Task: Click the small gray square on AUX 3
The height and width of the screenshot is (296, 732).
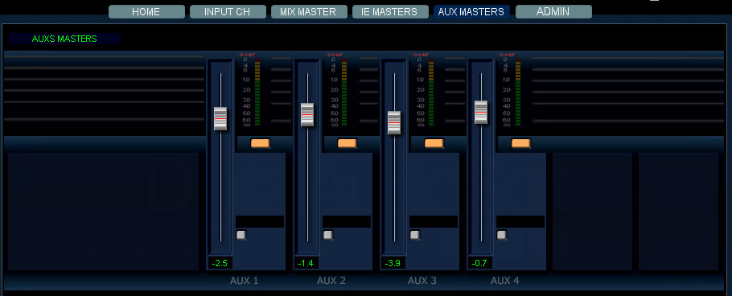Action: click(414, 235)
